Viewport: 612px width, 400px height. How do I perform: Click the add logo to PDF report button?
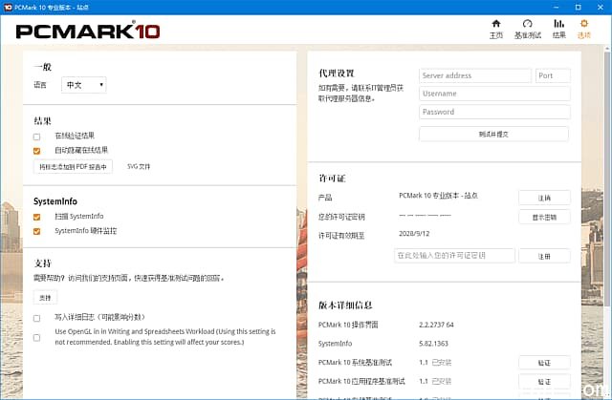[73, 167]
